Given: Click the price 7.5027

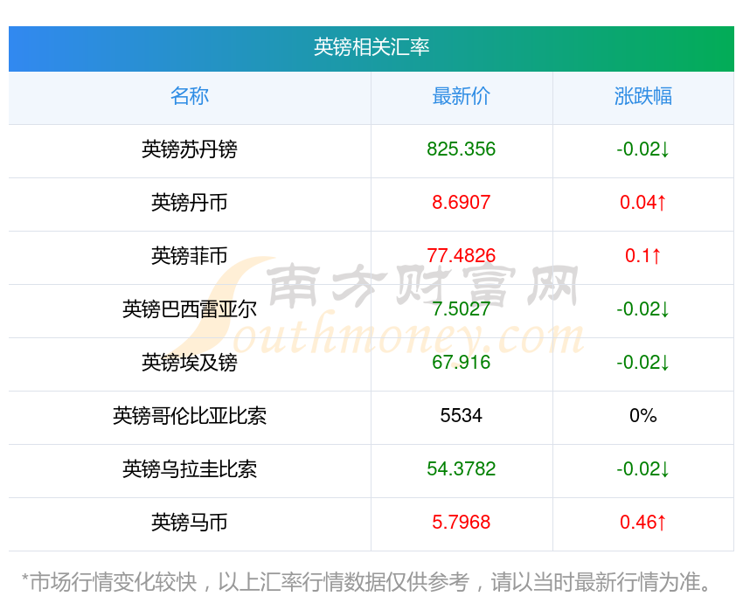Looking at the screenshot, I should point(461,309).
